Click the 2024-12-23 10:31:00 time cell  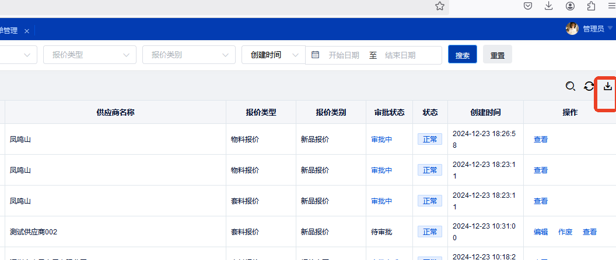coord(484,232)
